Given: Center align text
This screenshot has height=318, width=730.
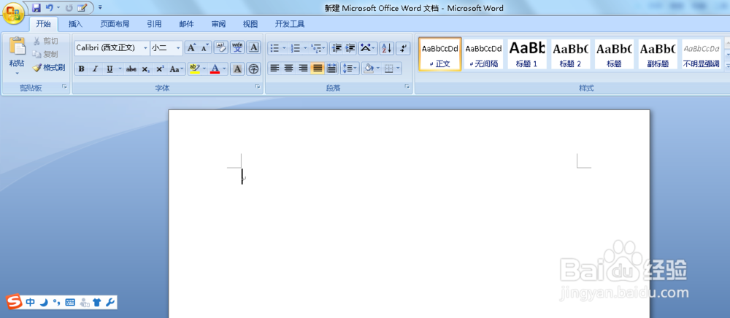Looking at the screenshot, I should point(288,69).
